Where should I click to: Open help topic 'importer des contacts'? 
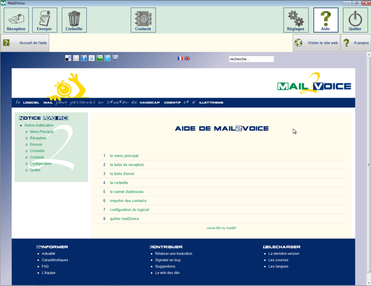[x=128, y=201]
